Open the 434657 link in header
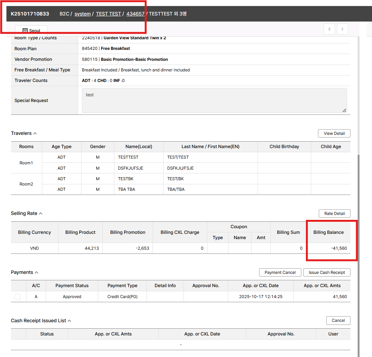 135,14
